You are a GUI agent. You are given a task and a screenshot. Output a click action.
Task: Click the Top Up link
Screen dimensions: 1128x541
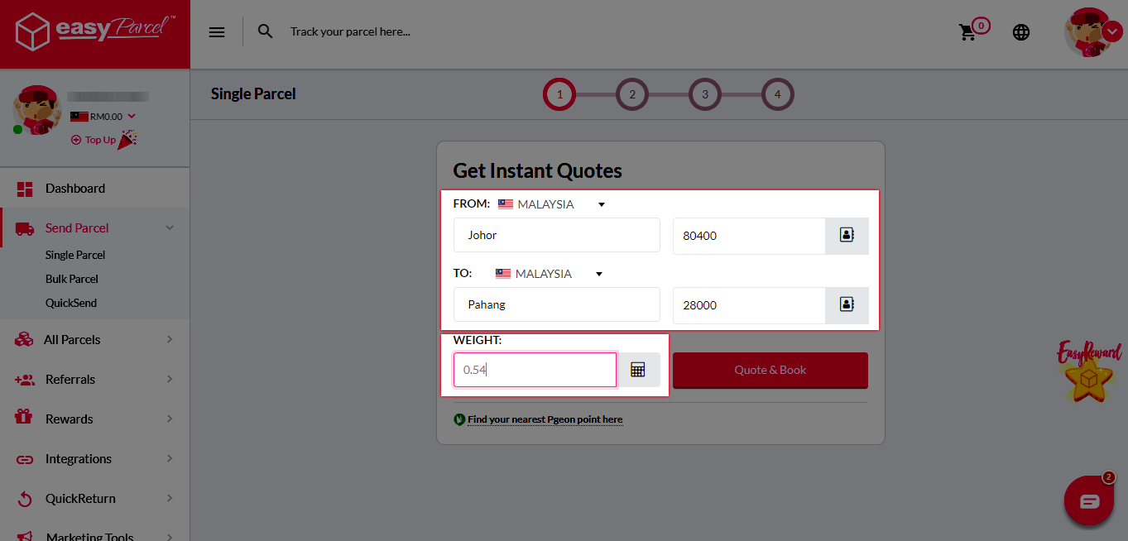(94, 140)
